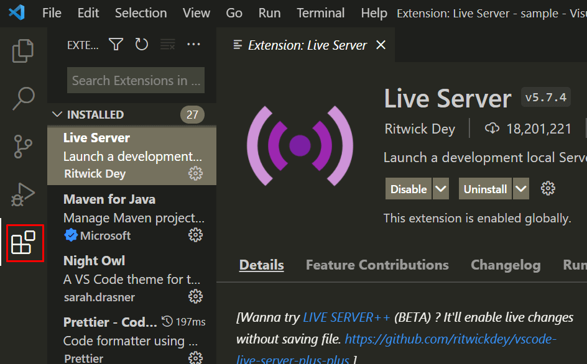Image resolution: width=587 pixels, height=364 pixels.
Task: Open the File menu
Action: point(52,13)
